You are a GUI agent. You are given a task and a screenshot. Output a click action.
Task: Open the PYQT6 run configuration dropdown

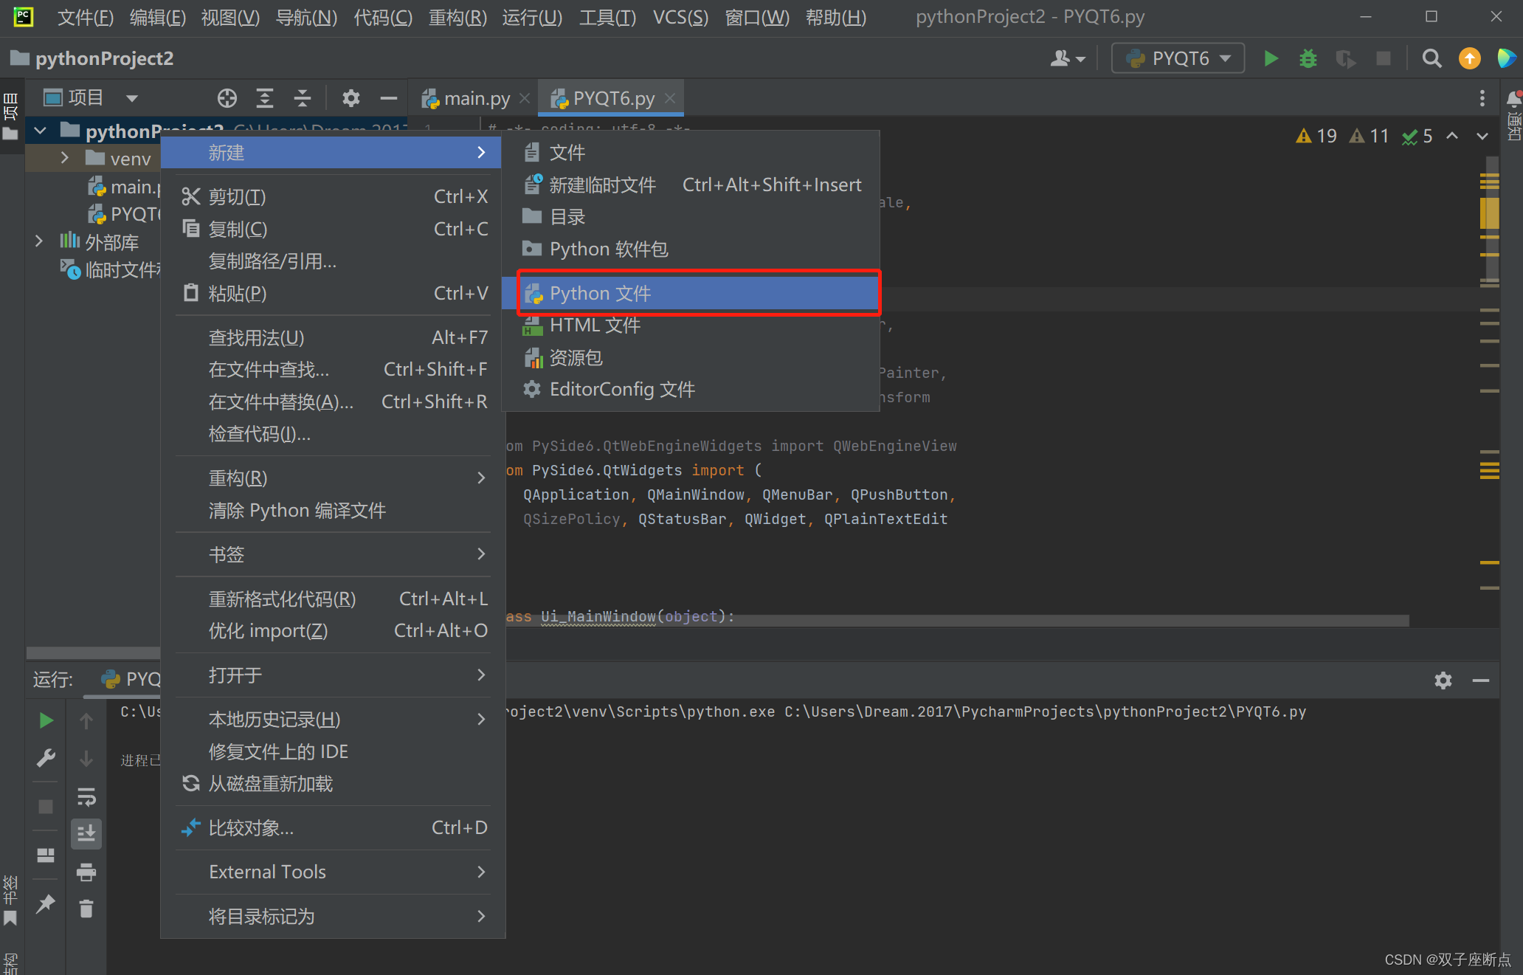(x=1178, y=58)
